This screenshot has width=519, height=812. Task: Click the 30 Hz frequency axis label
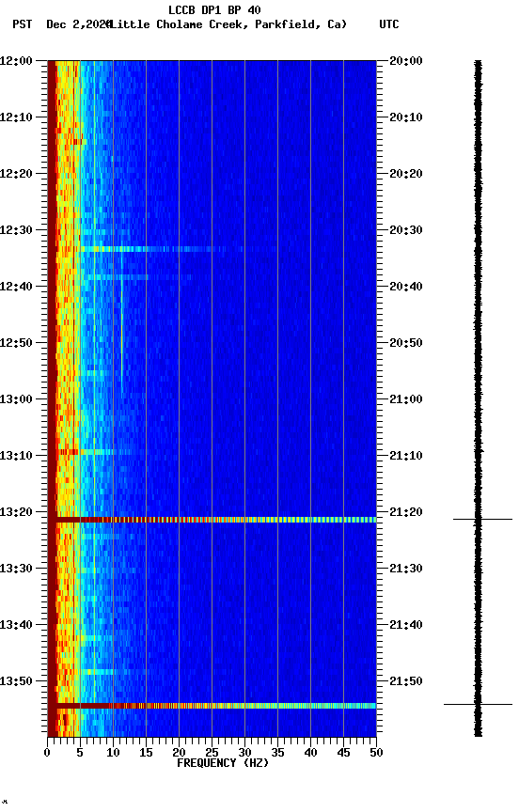pyautogui.click(x=244, y=753)
